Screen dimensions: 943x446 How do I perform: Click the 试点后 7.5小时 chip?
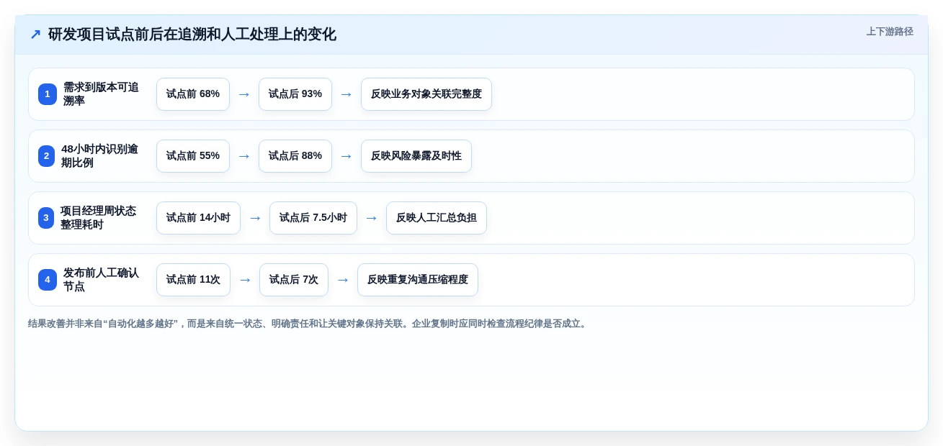pyautogui.click(x=313, y=218)
